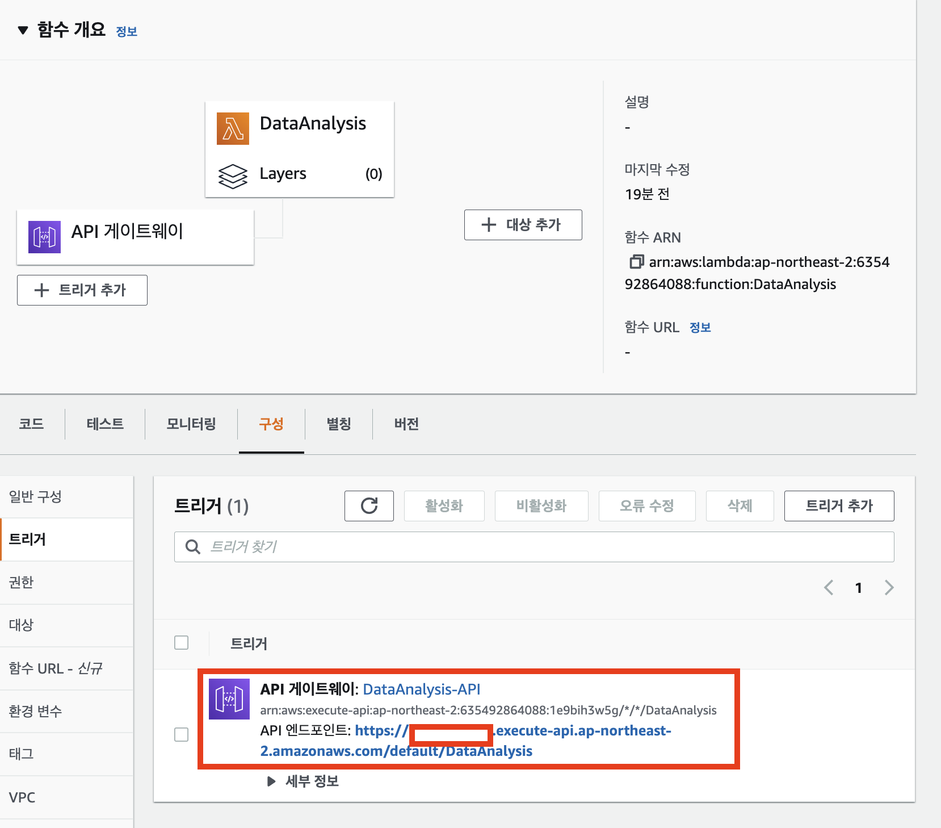Check the DataAnalysis-API trigger row checkbox
The image size is (941, 828).
(x=182, y=735)
